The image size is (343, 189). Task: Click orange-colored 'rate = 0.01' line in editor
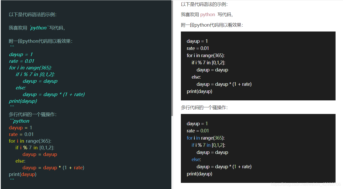[x=21, y=134]
